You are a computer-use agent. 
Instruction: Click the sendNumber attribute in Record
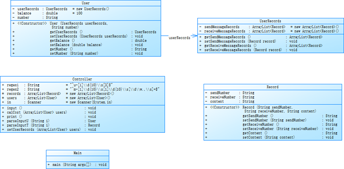tap(230, 93)
